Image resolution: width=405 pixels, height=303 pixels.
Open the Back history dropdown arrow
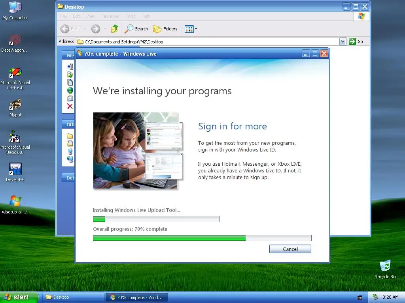[x=85, y=29]
